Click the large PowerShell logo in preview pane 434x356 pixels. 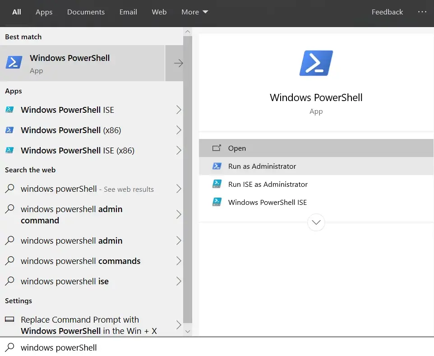pyautogui.click(x=316, y=63)
